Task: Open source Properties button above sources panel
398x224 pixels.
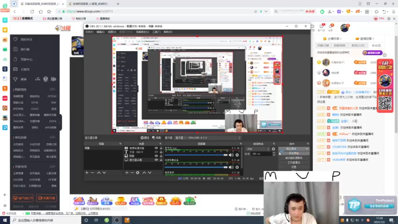Action: tap(145, 138)
